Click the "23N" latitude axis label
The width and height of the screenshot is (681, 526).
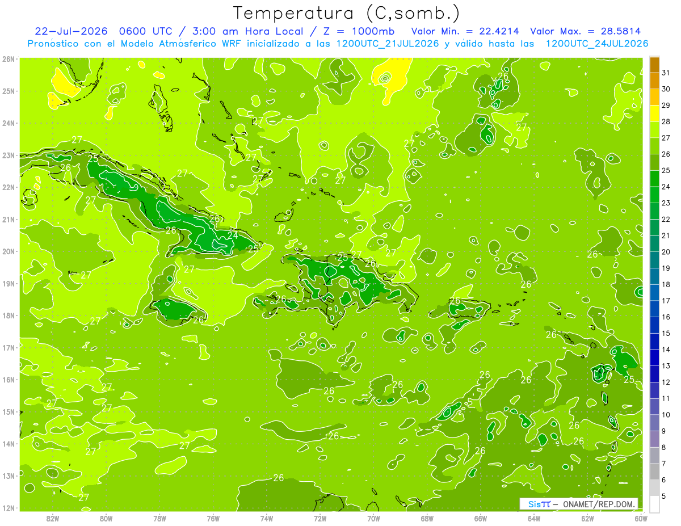point(9,155)
